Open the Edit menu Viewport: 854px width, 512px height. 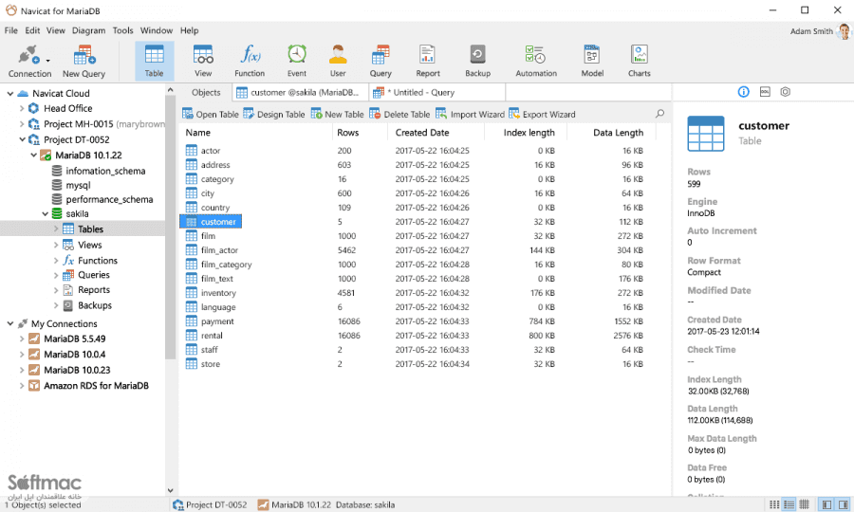[x=32, y=30]
